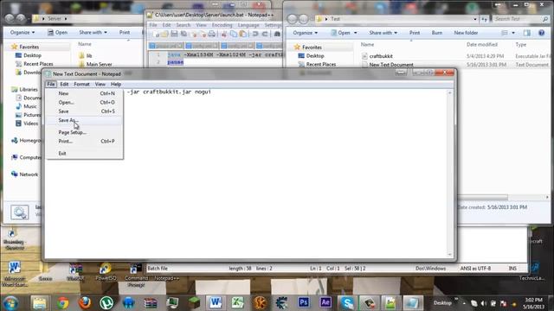This screenshot has height=311, width=554.
Task: Click the Find binoculars icon in Notepad++ toolbar
Action: point(277,35)
